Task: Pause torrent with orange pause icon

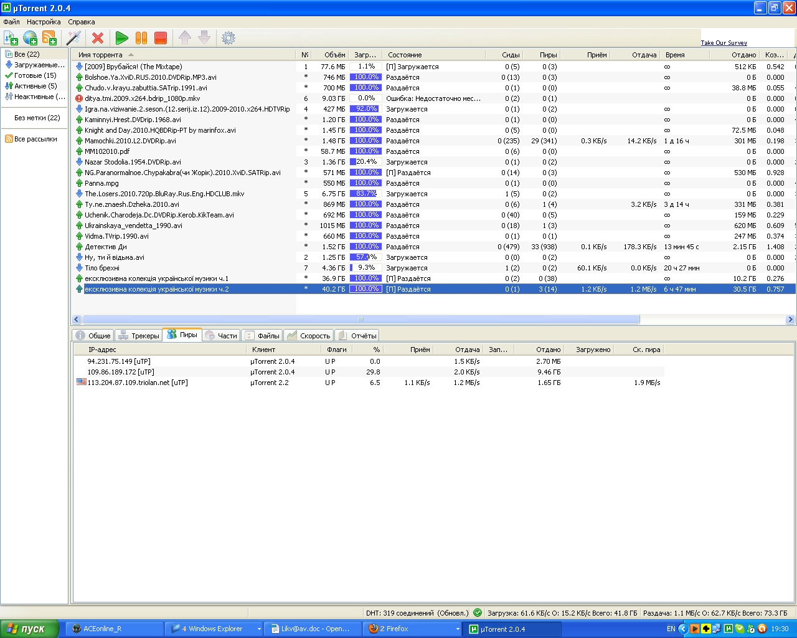Action: tap(141, 38)
